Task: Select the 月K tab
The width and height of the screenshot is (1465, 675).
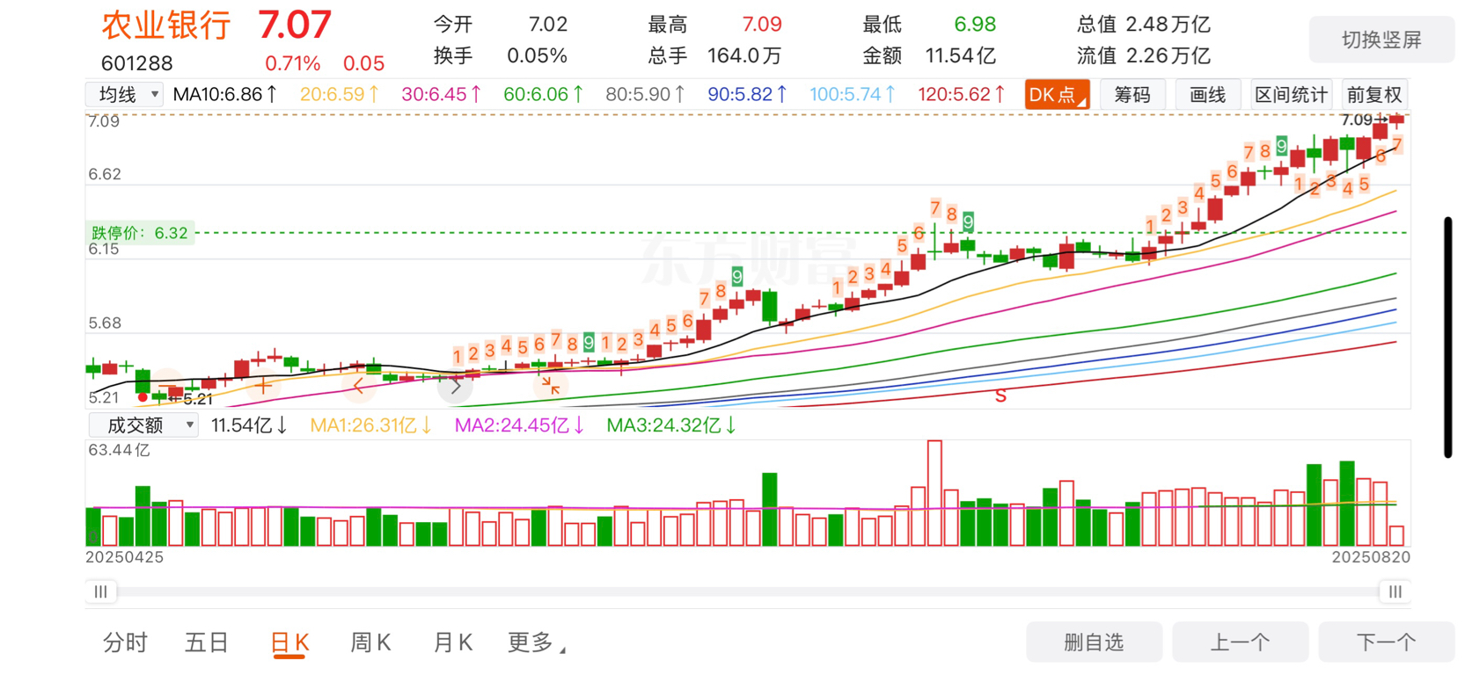Action: 453,642
